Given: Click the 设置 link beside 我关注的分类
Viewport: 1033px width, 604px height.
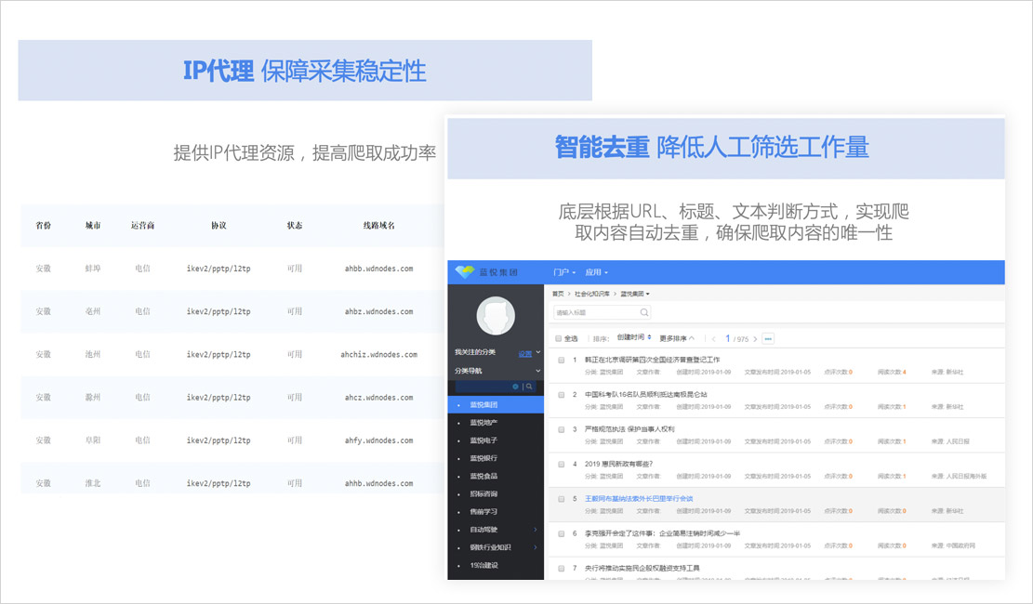Looking at the screenshot, I should point(525,353).
